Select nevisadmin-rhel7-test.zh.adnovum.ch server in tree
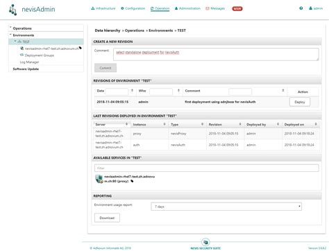 pos(51,49)
